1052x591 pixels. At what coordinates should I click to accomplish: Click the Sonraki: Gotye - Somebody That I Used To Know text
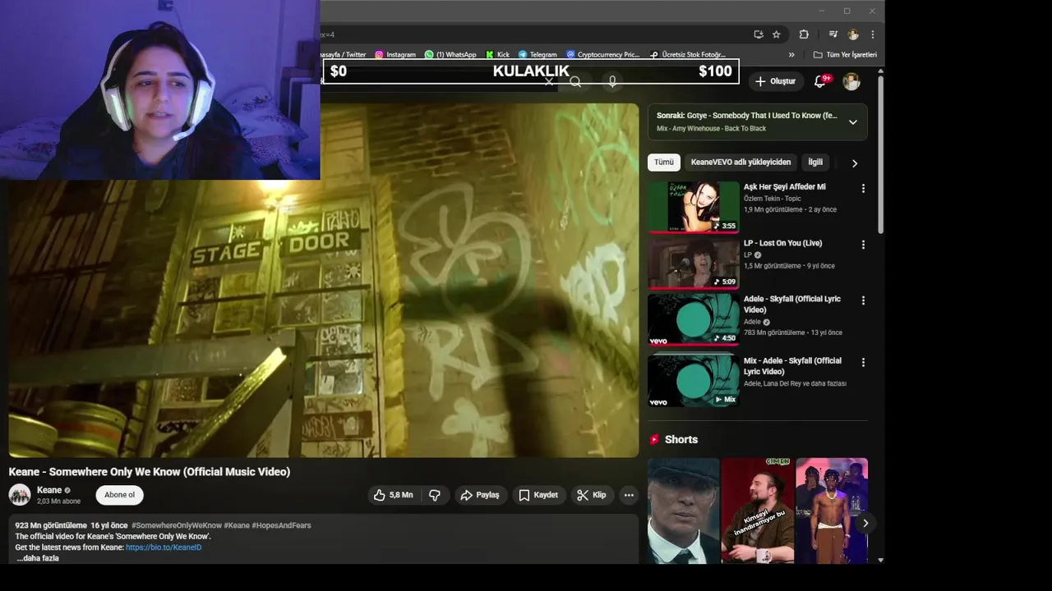[747, 116]
